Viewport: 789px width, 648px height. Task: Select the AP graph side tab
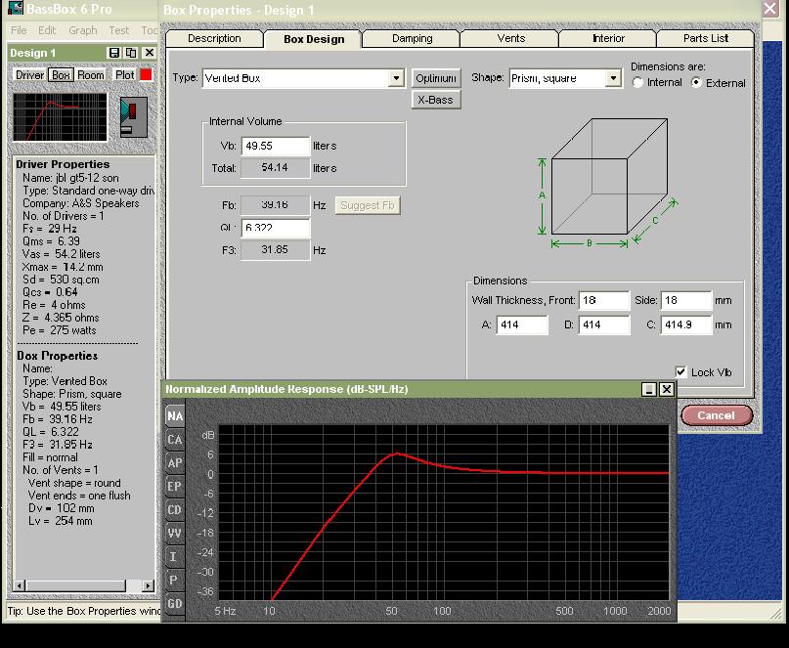pos(174,463)
